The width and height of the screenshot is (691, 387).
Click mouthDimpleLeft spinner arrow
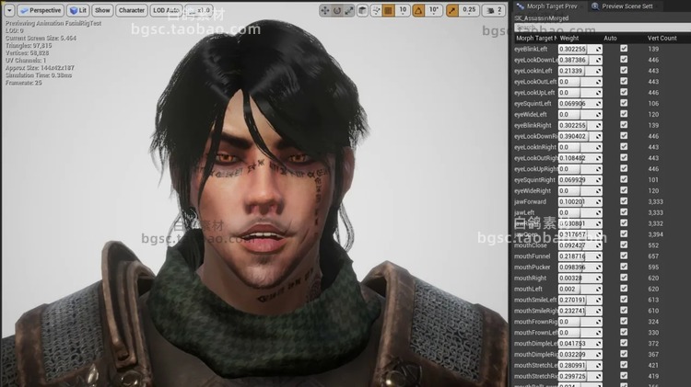(x=599, y=344)
